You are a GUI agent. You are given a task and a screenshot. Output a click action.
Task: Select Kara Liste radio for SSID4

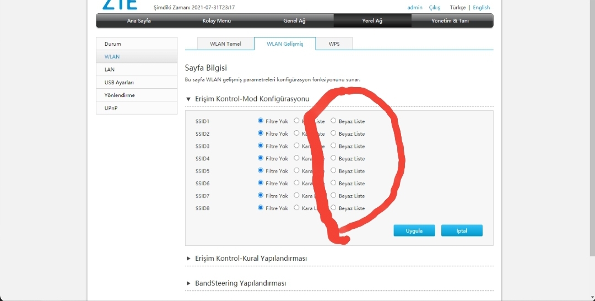(x=296, y=158)
